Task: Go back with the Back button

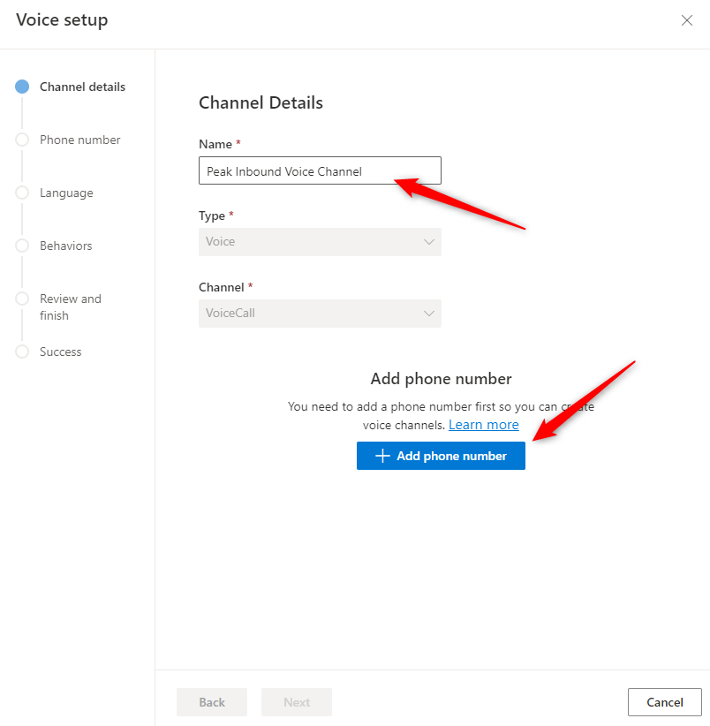Action: tap(212, 702)
